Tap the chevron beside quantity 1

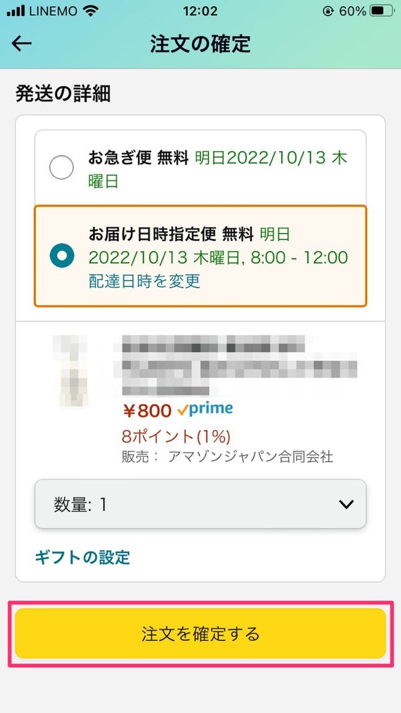(x=346, y=504)
